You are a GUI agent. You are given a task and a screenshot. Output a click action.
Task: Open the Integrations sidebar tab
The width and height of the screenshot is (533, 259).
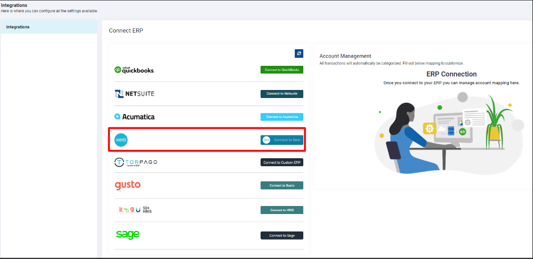48,27
